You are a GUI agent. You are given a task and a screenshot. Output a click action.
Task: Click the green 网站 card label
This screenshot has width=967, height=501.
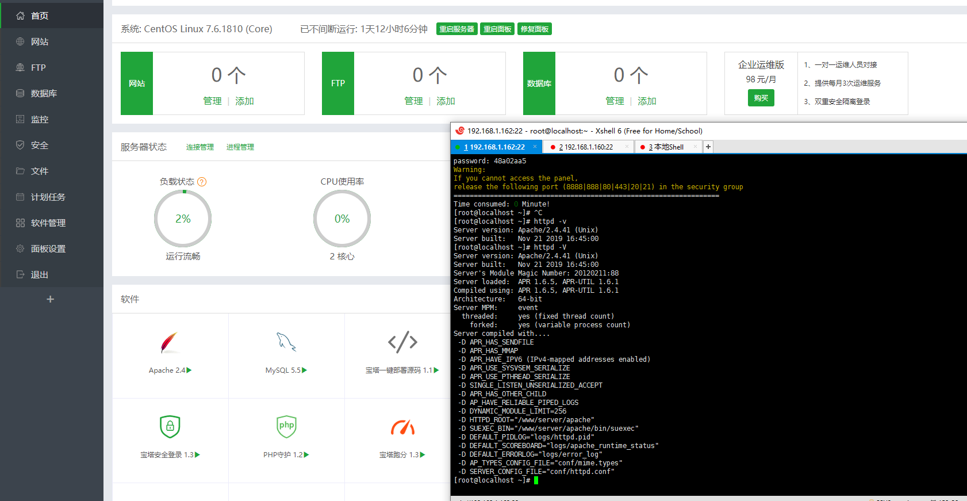pyautogui.click(x=137, y=83)
